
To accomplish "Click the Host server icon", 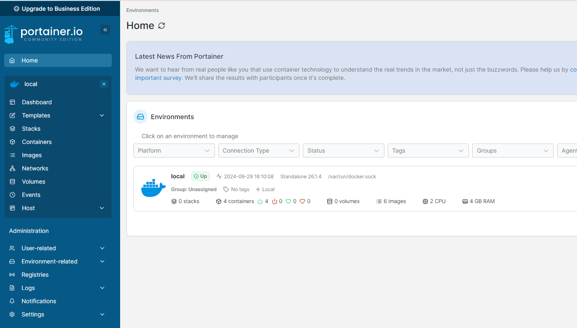I will click(x=12, y=208).
